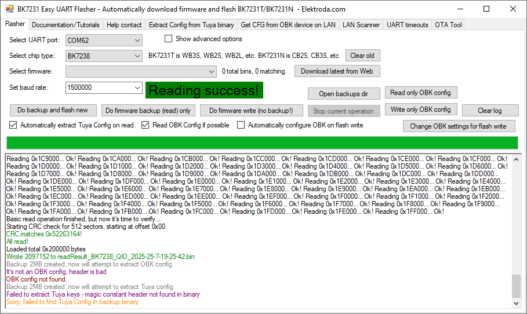Click Do firmware write (no backup!) button
This screenshot has width=527, height=314.
[x=251, y=111]
